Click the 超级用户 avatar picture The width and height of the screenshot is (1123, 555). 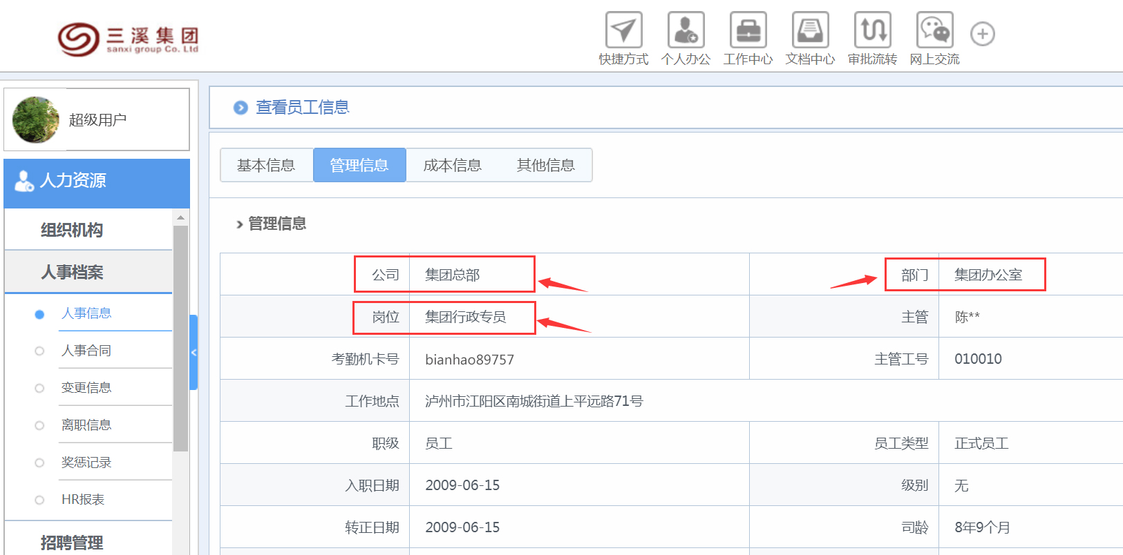(x=35, y=119)
